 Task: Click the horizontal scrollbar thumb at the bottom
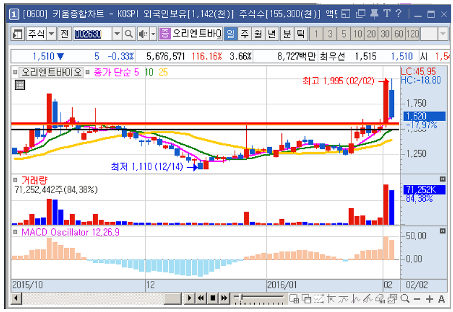(173, 299)
